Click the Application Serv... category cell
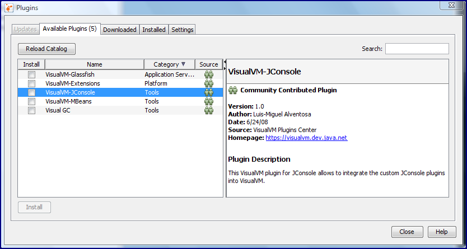Screen dimensions: 467x249 point(170,74)
